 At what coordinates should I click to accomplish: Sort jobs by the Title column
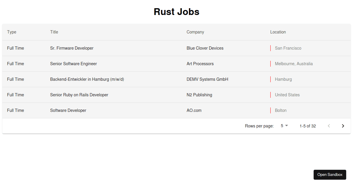click(x=54, y=32)
